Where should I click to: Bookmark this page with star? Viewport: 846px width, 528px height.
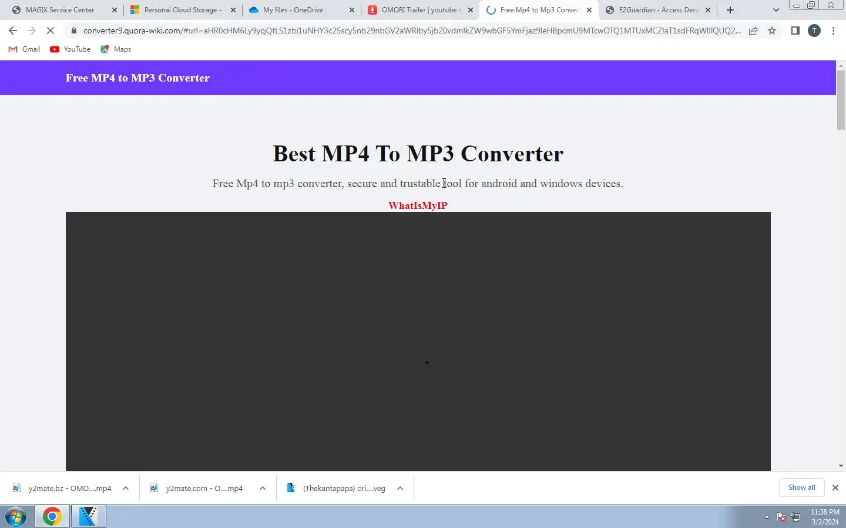(x=772, y=31)
